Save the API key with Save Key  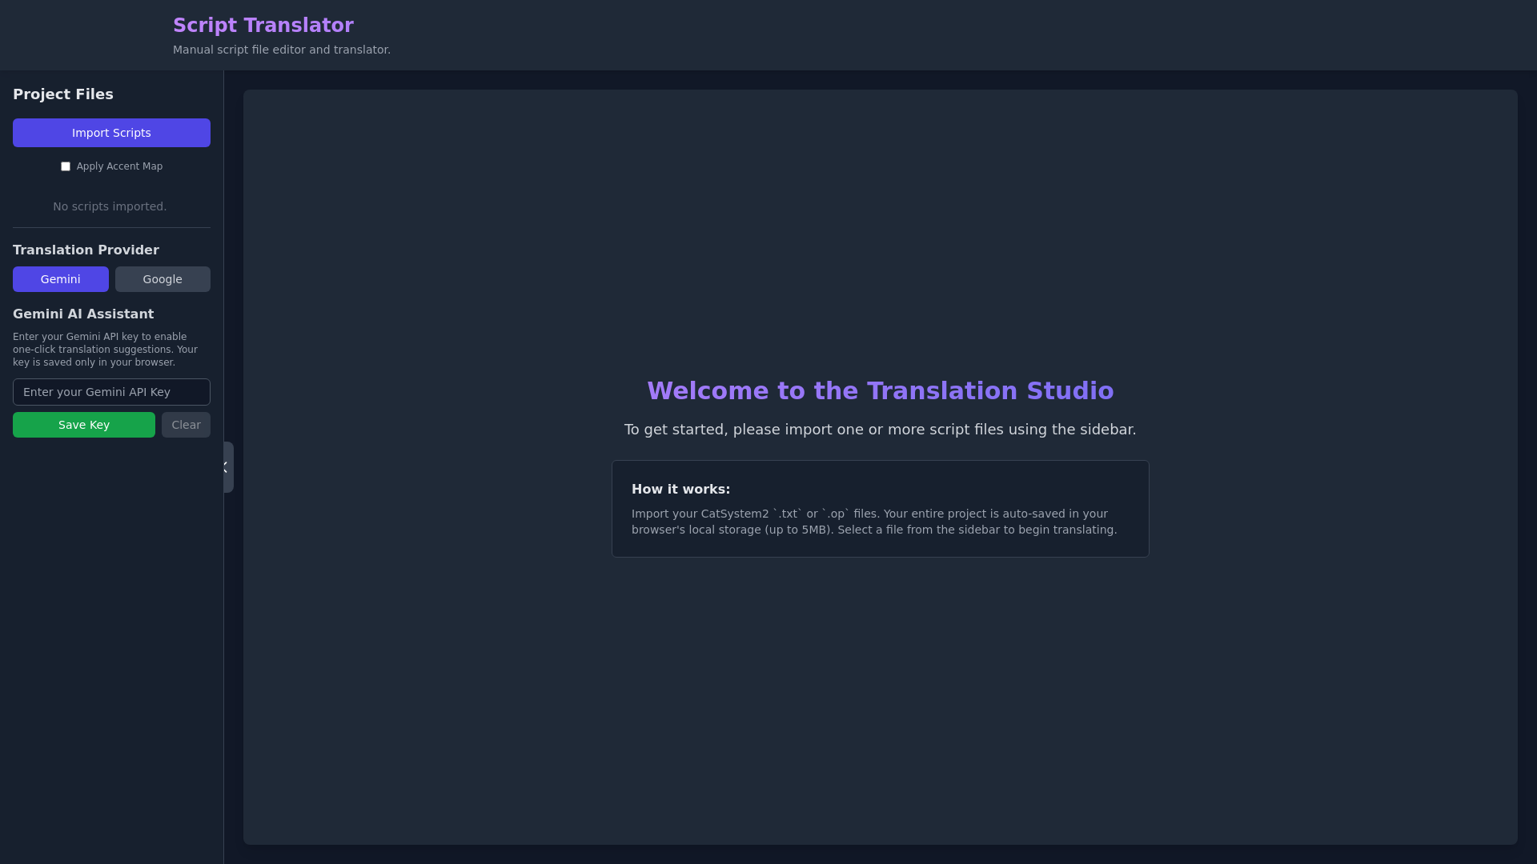[84, 425]
